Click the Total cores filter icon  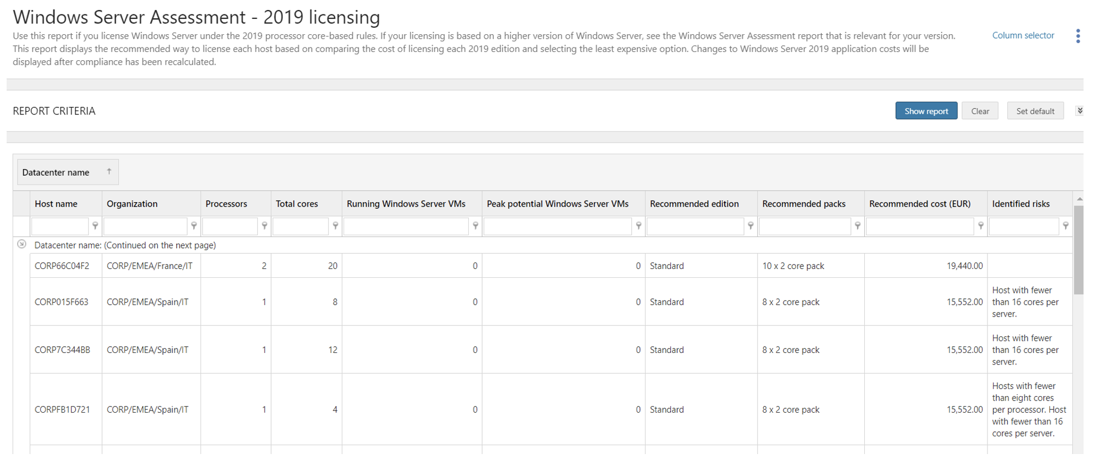point(335,226)
